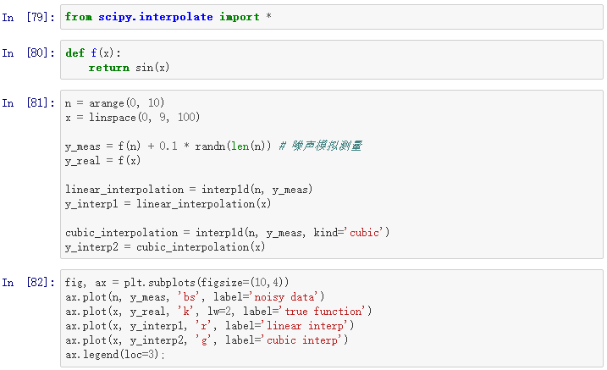This screenshot has height=370, width=607.
Task: Click the linear_interpolation = interp1d line
Action: 189,190
